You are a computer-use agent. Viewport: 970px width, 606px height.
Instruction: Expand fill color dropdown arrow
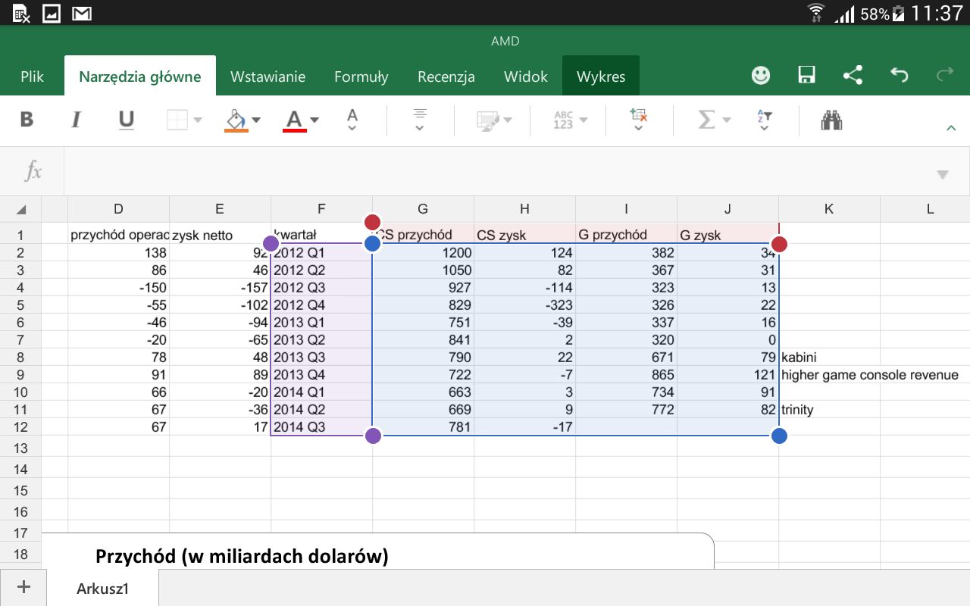click(x=256, y=120)
